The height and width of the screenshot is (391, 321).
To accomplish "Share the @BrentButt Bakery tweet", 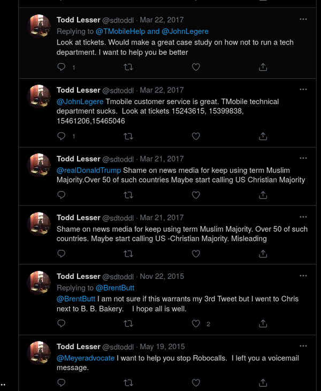I will pos(263,323).
